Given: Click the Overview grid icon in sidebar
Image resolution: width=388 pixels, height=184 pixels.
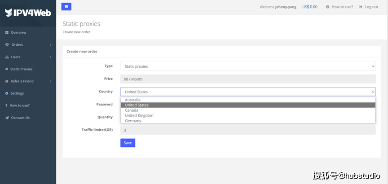Looking at the screenshot, I should tap(7, 33).
